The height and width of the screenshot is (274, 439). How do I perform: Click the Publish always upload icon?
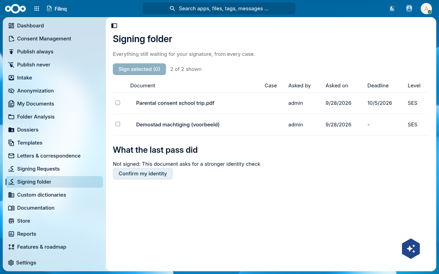point(11,52)
